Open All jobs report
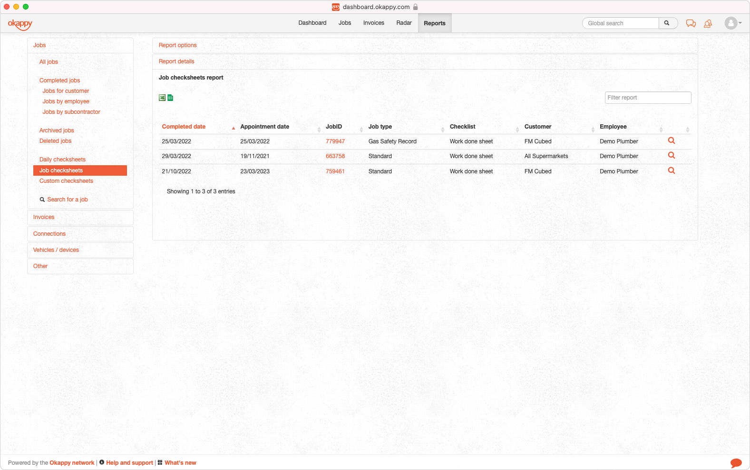750x470 pixels. coord(49,62)
